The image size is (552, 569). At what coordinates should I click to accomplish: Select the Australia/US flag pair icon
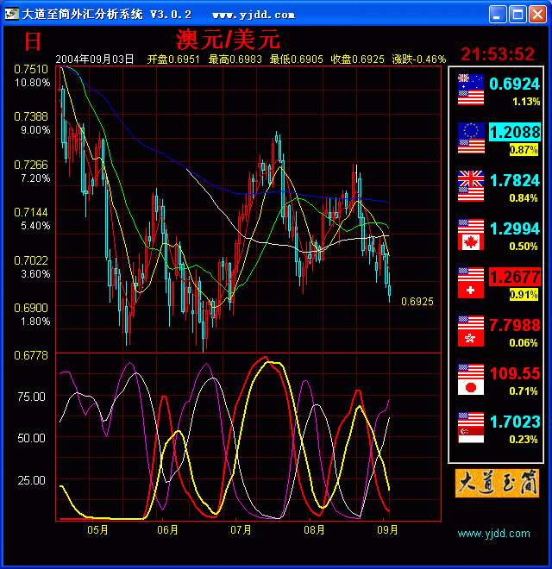point(471,90)
